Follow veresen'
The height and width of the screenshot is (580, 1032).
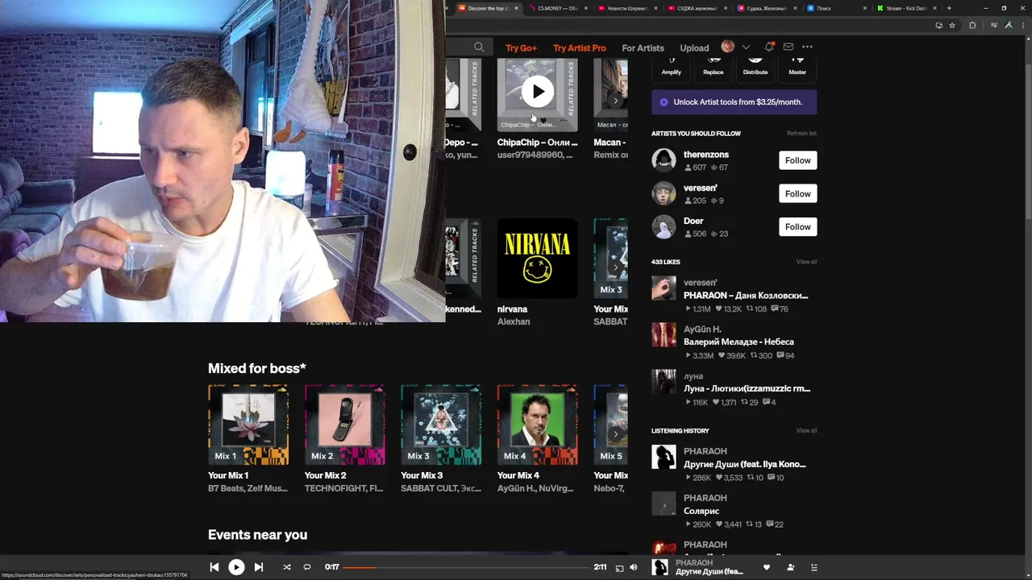[x=798, y=193]
